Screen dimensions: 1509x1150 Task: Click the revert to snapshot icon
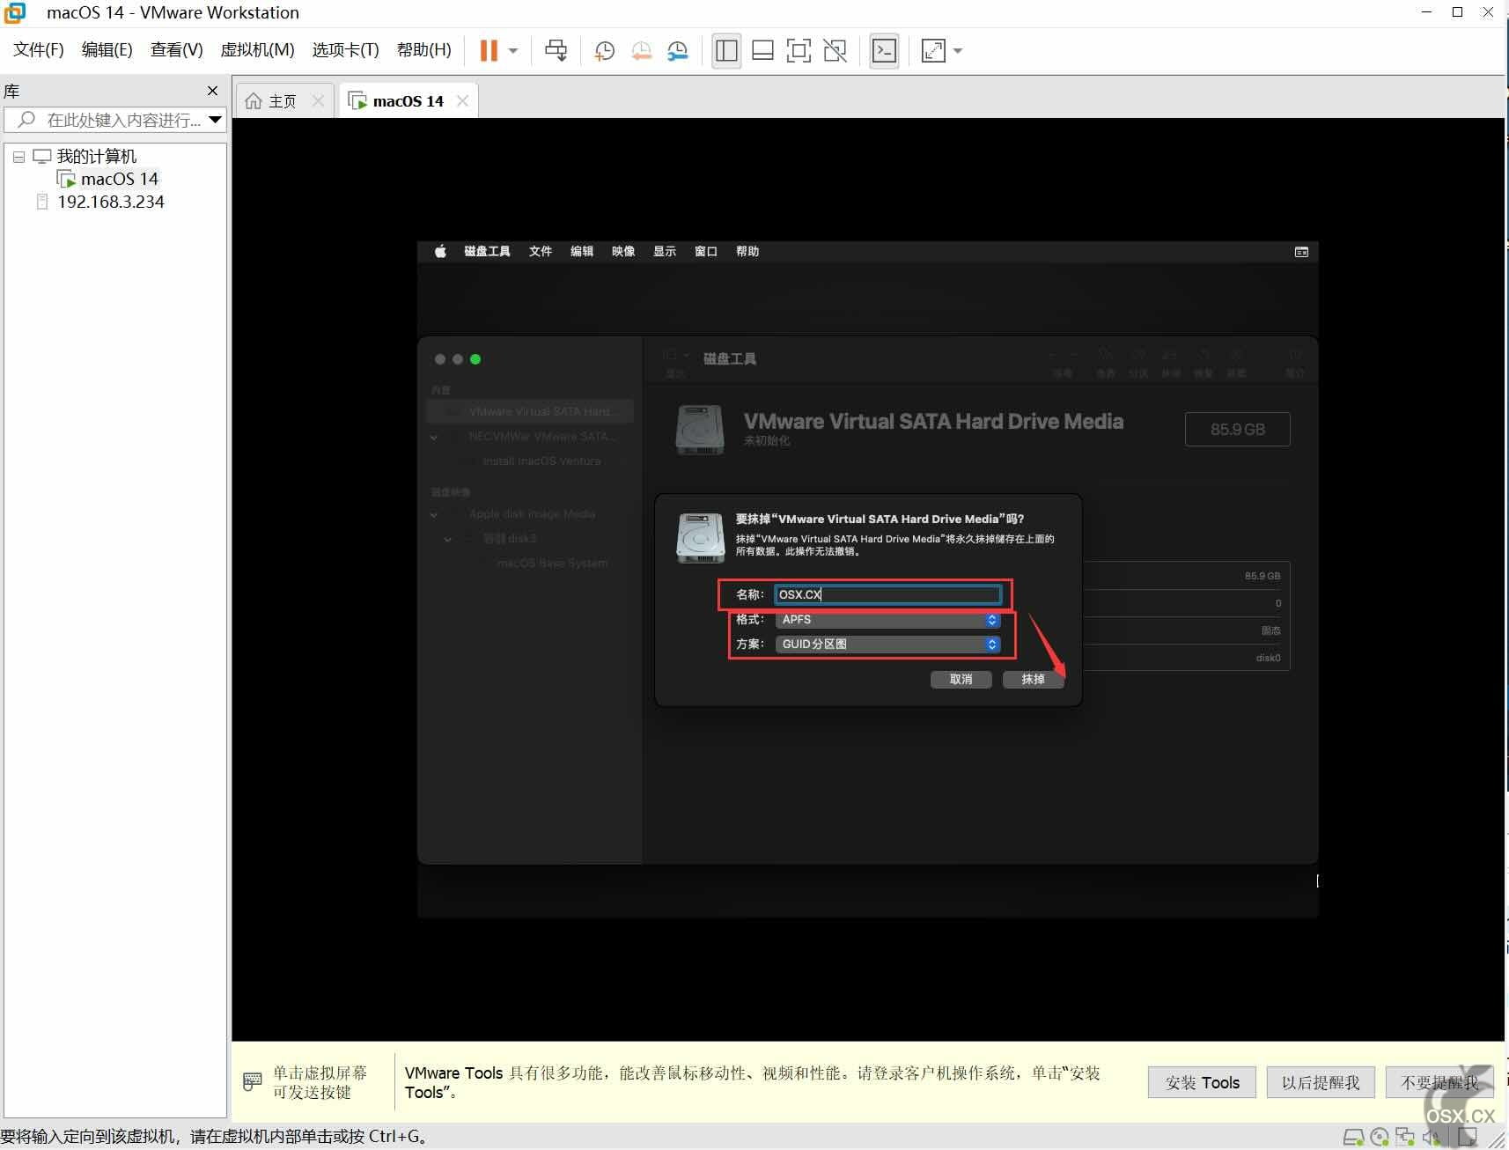click(641, 50)
